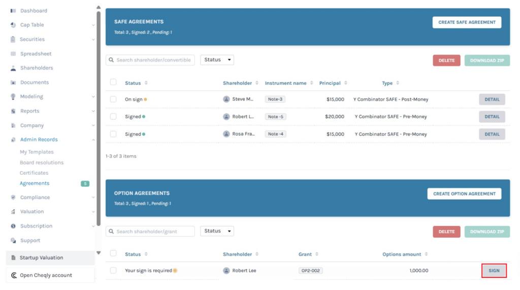Screen dimensions: 520x290
Task: Open Status filter dropdown for option agreements
Action: click(217, 231)
